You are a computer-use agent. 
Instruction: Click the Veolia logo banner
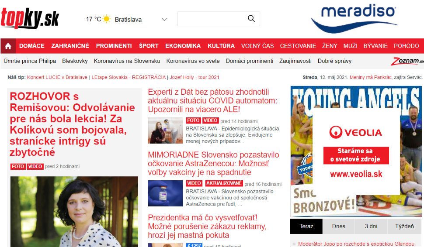tap(356, 152)
